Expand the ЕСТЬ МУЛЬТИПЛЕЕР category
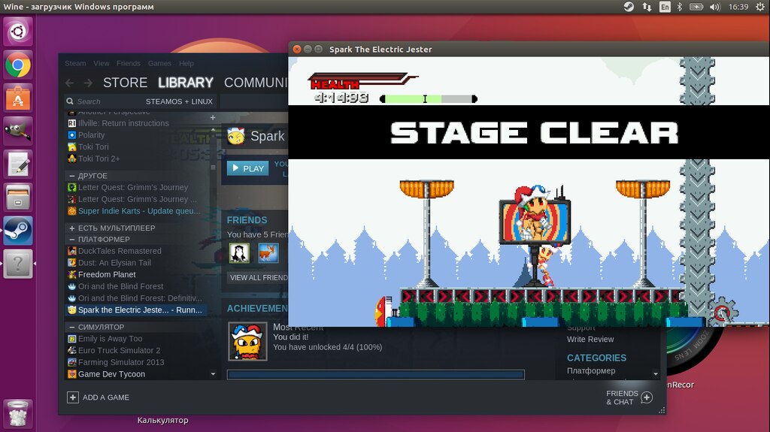The height and width of the screenshot is (432, 770). coord(72,228)
